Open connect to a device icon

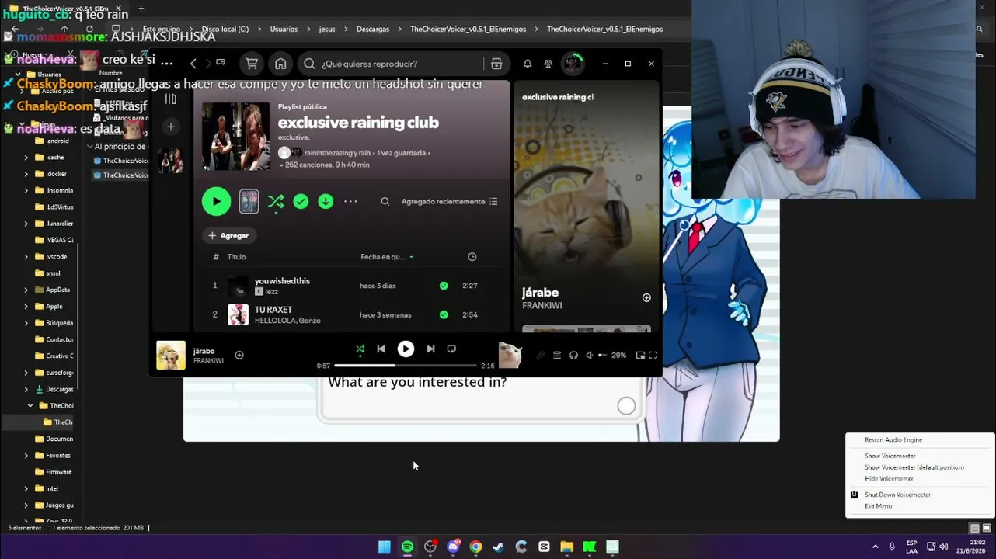click(x=573, y=356)
